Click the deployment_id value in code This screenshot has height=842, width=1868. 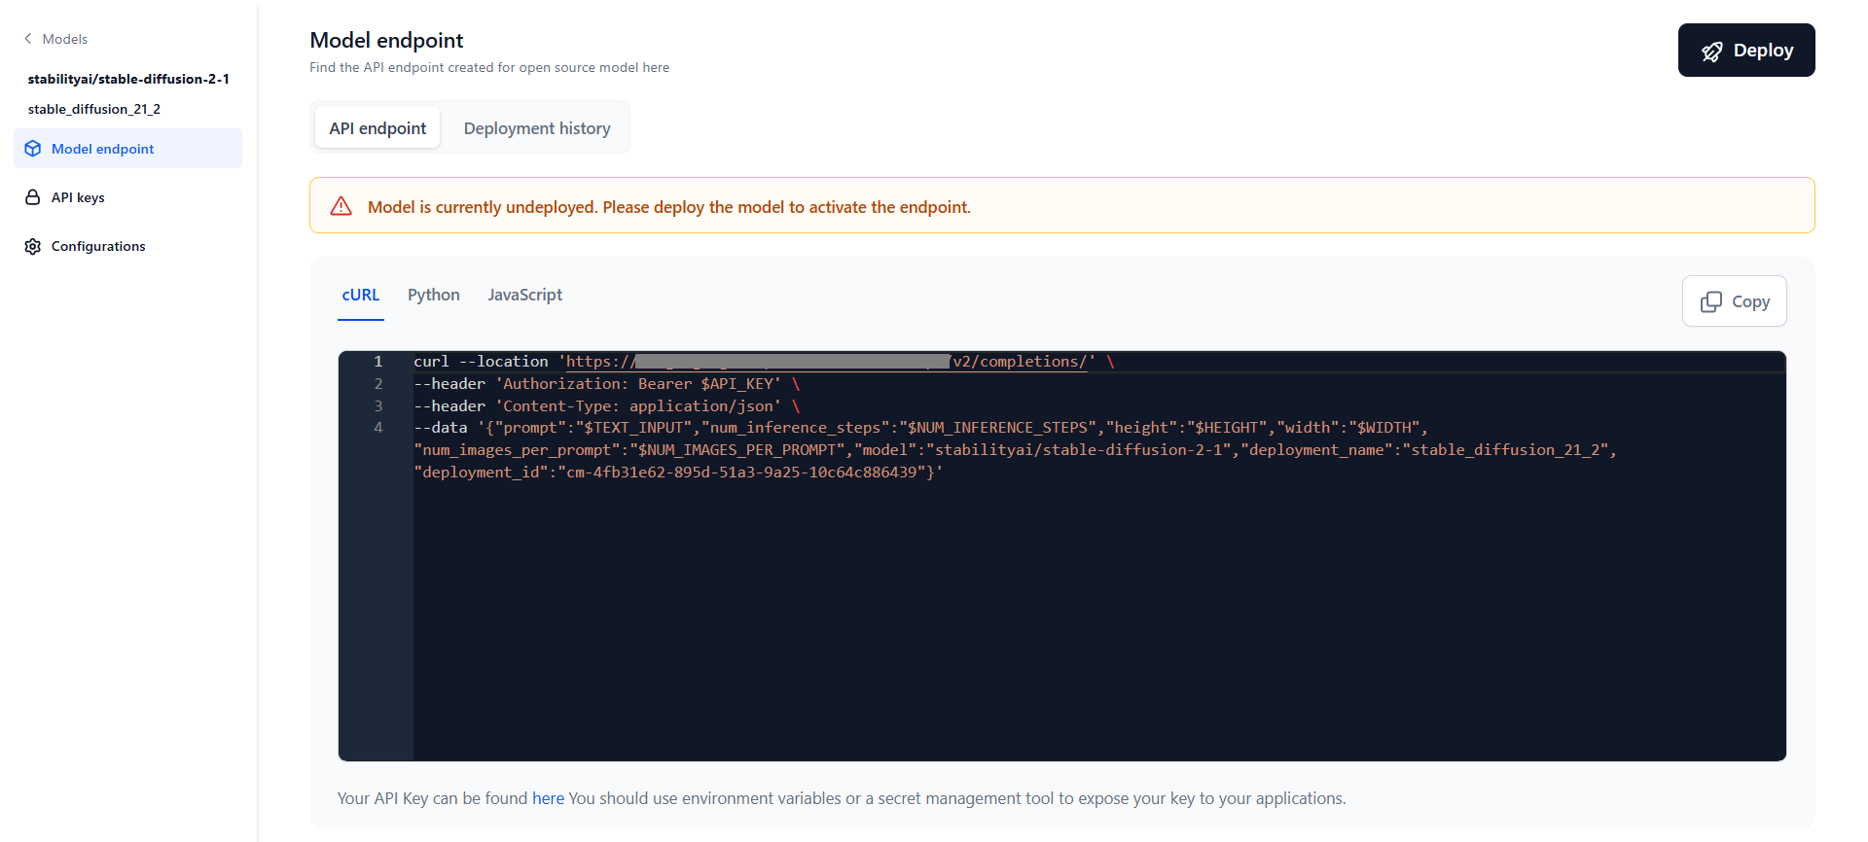pyautogui.click(x=741, y=473)
